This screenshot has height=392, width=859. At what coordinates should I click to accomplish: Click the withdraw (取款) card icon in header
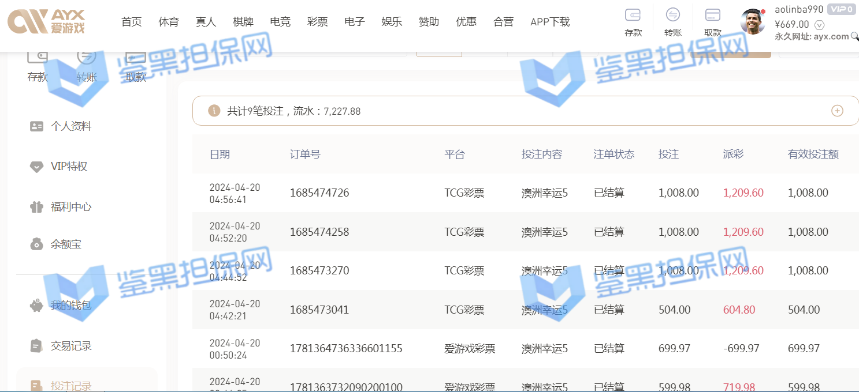[712, 15]
